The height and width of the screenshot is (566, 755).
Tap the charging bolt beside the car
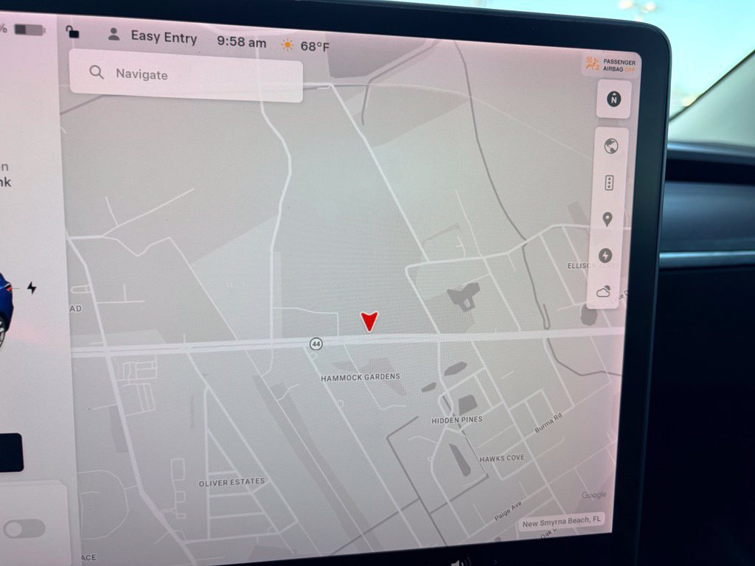32,288
